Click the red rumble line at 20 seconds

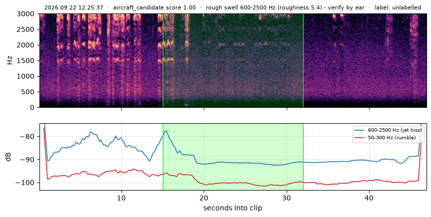pos(204,184)
